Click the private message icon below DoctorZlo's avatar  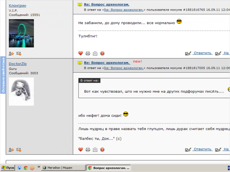[19, 150]
